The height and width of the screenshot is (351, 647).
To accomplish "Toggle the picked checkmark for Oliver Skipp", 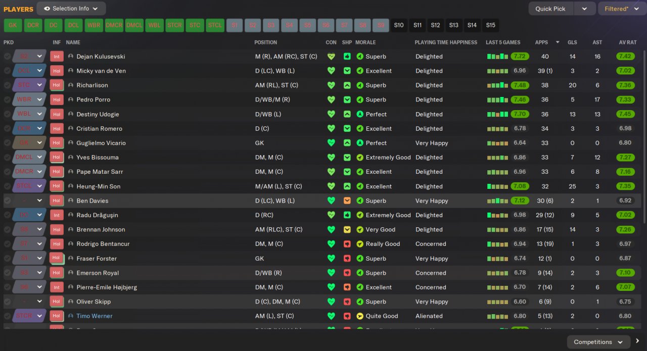I will pyautogui.click(x=7, y=302).
